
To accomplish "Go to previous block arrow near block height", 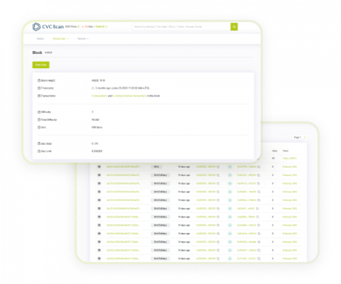I will (x=101, y=81).
